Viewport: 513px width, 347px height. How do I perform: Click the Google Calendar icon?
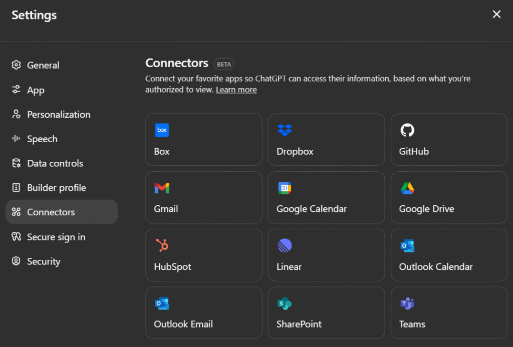(285, 188)
